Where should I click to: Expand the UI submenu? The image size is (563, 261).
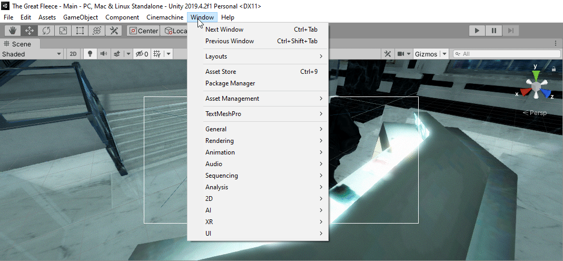(258, 233)
